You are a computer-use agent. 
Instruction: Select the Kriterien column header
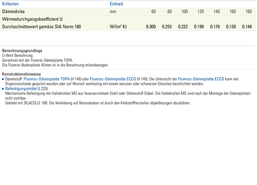(10, 4)
